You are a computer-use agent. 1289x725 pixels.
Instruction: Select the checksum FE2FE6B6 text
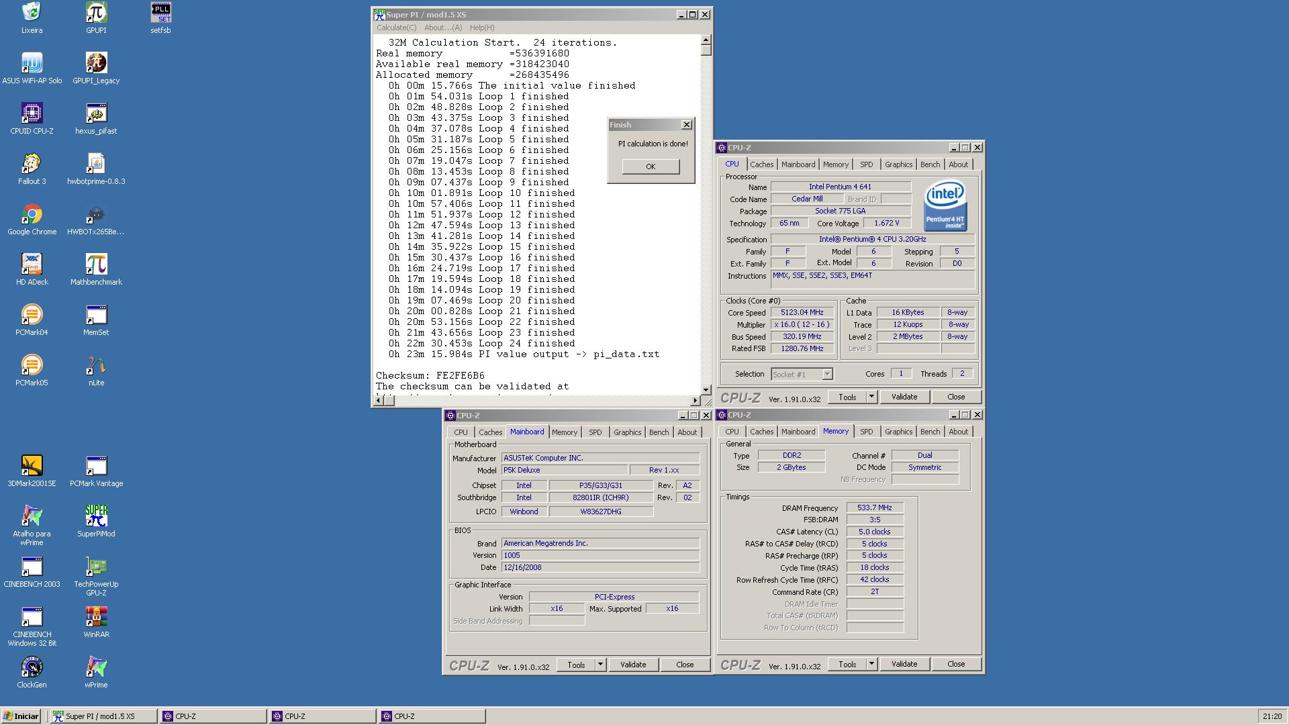tap(461, 376)
